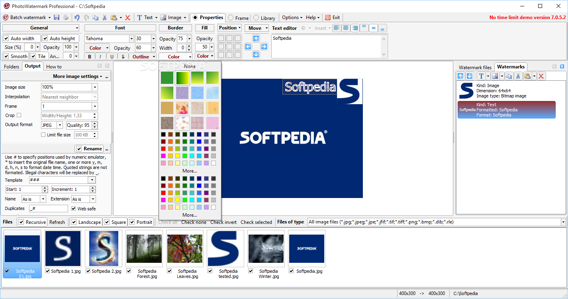Image resolution: width=568 pixels, height=299 pixels.
Task: Select the Library radio button
Action: [256, 18]
